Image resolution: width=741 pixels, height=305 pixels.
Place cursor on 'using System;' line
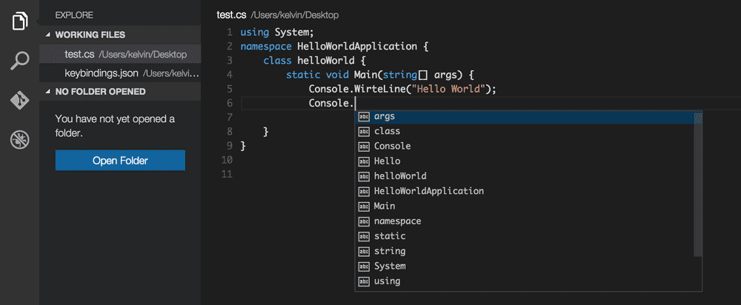tap(277, 33)
